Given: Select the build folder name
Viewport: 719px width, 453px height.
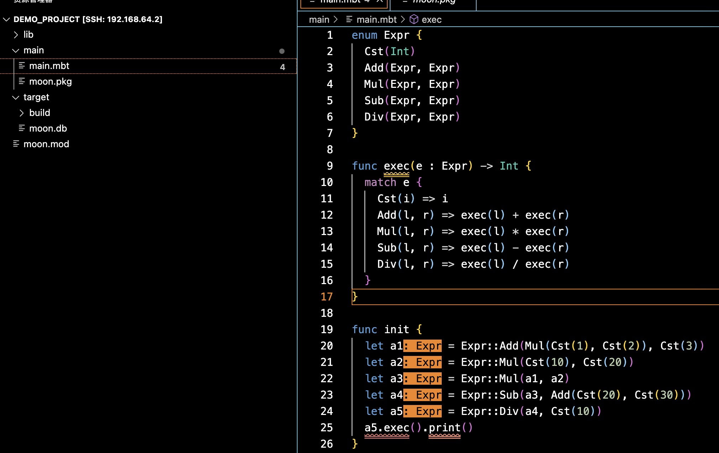Looking at the screenshot, I should click(40, 113).
